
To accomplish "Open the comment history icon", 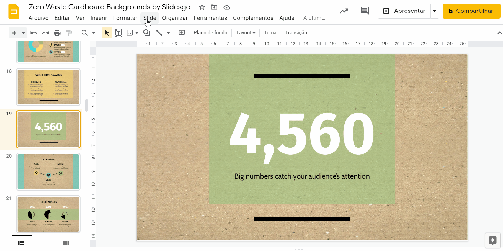I will (365, 11).
